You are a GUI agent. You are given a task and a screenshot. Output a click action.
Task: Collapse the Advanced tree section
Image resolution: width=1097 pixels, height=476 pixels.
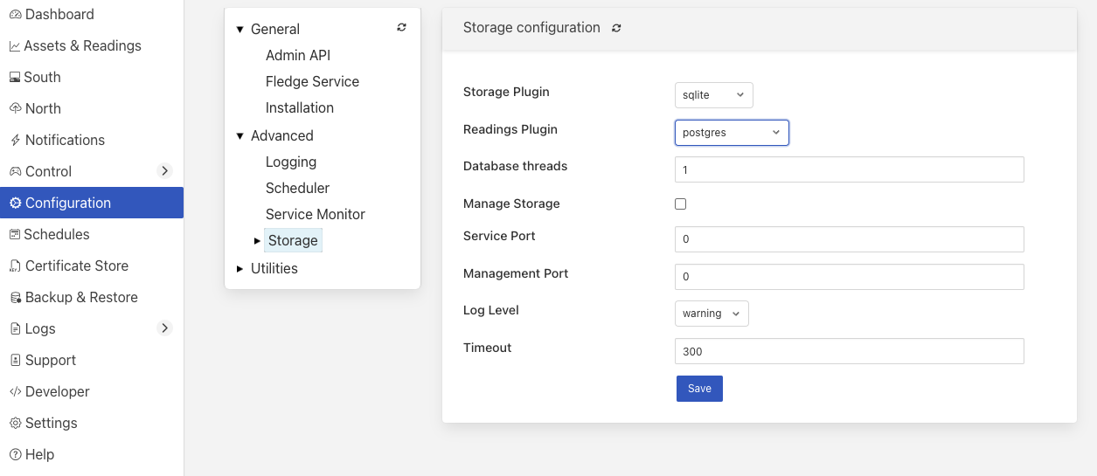pyautogui.click(x=240, y=136)
